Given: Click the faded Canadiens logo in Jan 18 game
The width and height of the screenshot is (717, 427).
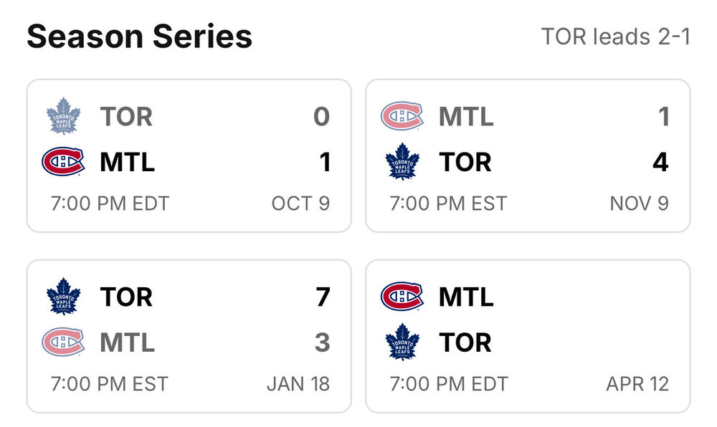Looking at the screenshot, I should 63,342.
